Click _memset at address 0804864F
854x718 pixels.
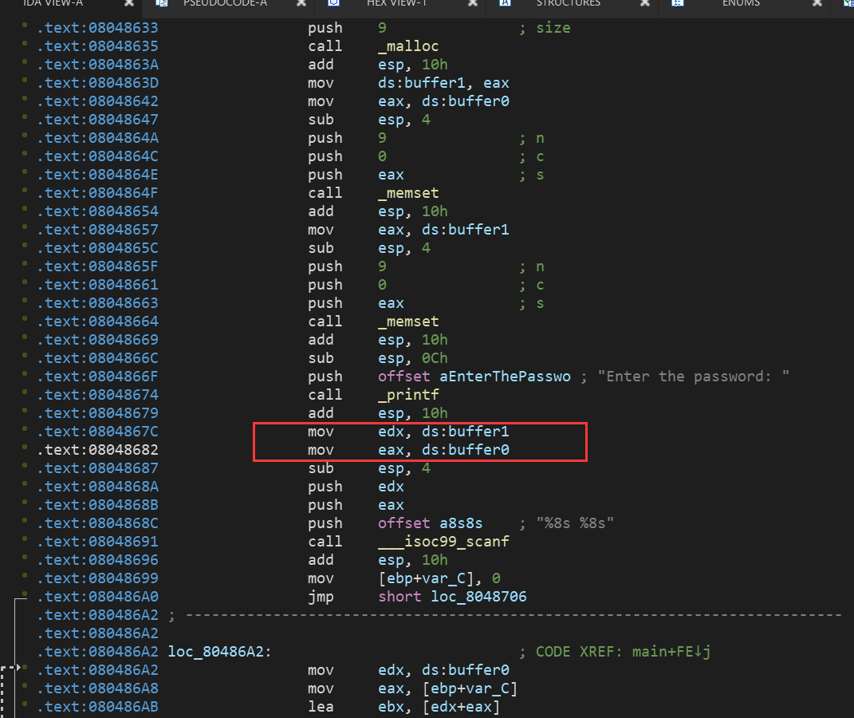(x=408, y=193)
